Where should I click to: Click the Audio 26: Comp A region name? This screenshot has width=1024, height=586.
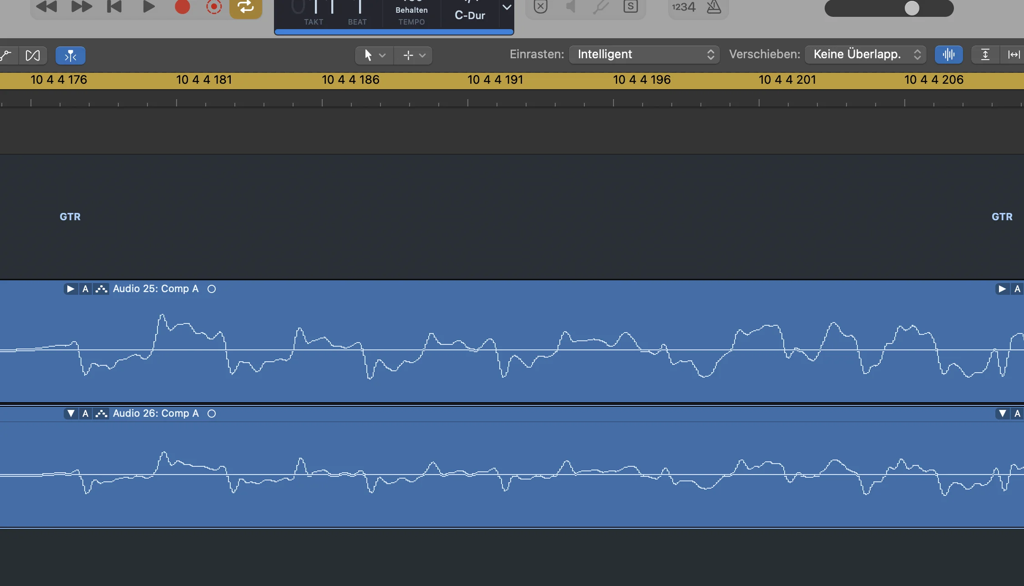[156, 413]
